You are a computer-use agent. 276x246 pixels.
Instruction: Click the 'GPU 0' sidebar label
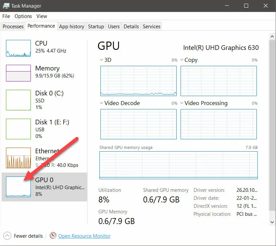pyautogui.click(x=44, y=180)
